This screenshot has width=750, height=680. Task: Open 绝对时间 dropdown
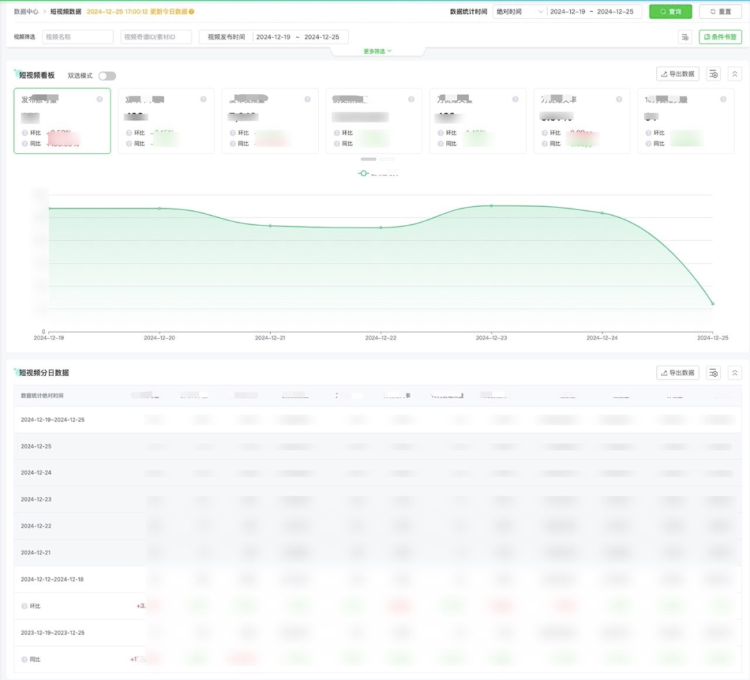tap(519, 12)
